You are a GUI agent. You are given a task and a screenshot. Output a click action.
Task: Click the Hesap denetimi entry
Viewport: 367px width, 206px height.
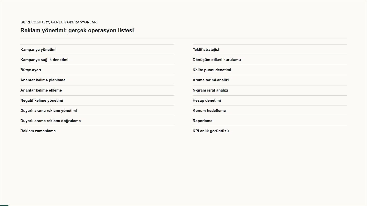(x=270, y=100)
